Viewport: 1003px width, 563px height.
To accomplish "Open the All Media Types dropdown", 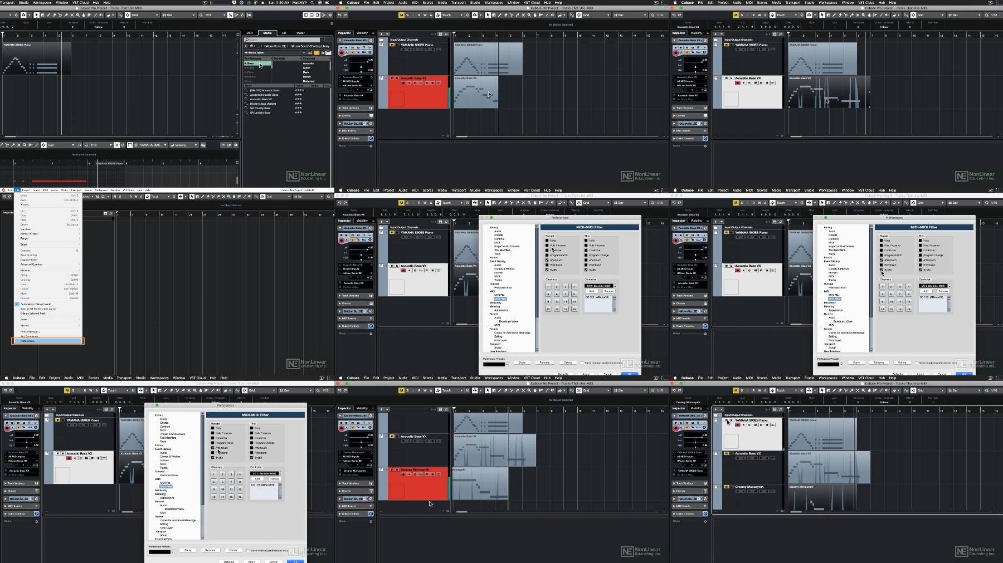I will 275,53.
